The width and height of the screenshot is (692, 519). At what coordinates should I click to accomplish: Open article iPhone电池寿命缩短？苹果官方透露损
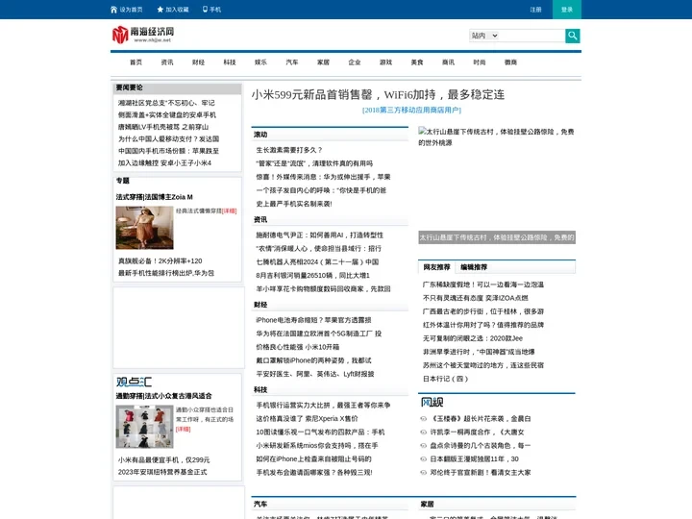point(313,320)
